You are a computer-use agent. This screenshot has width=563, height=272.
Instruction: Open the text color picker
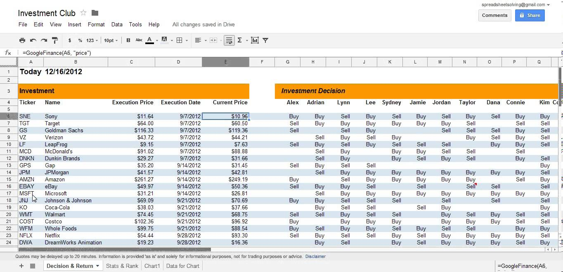pyautogui.click(x=150, y=40)
